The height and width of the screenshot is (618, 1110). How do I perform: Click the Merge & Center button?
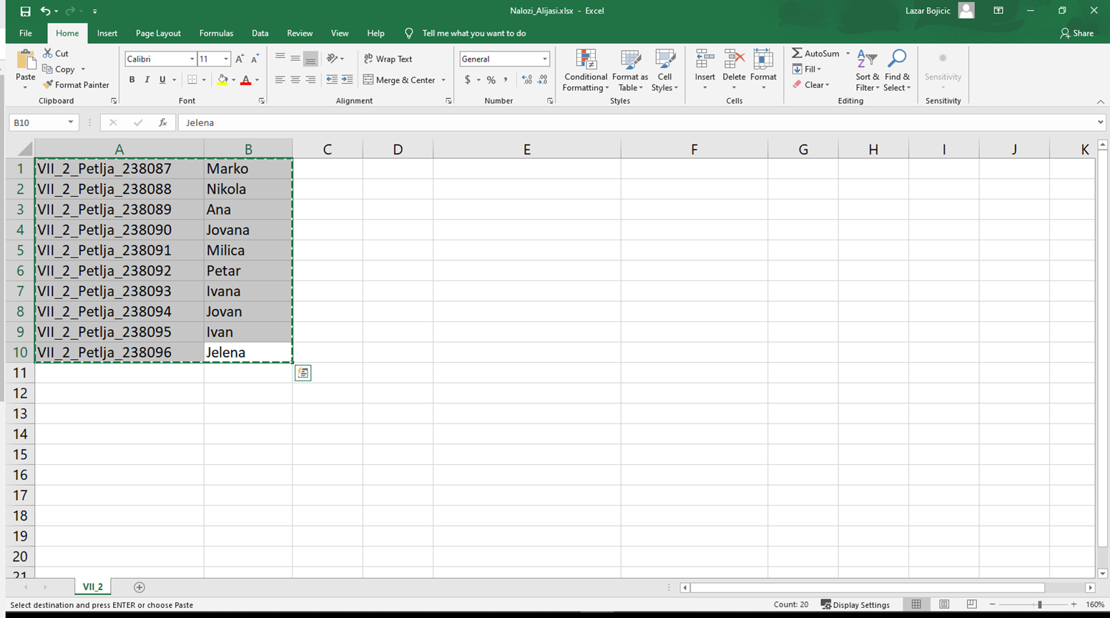pyautogui.click(x=399, y=80)
